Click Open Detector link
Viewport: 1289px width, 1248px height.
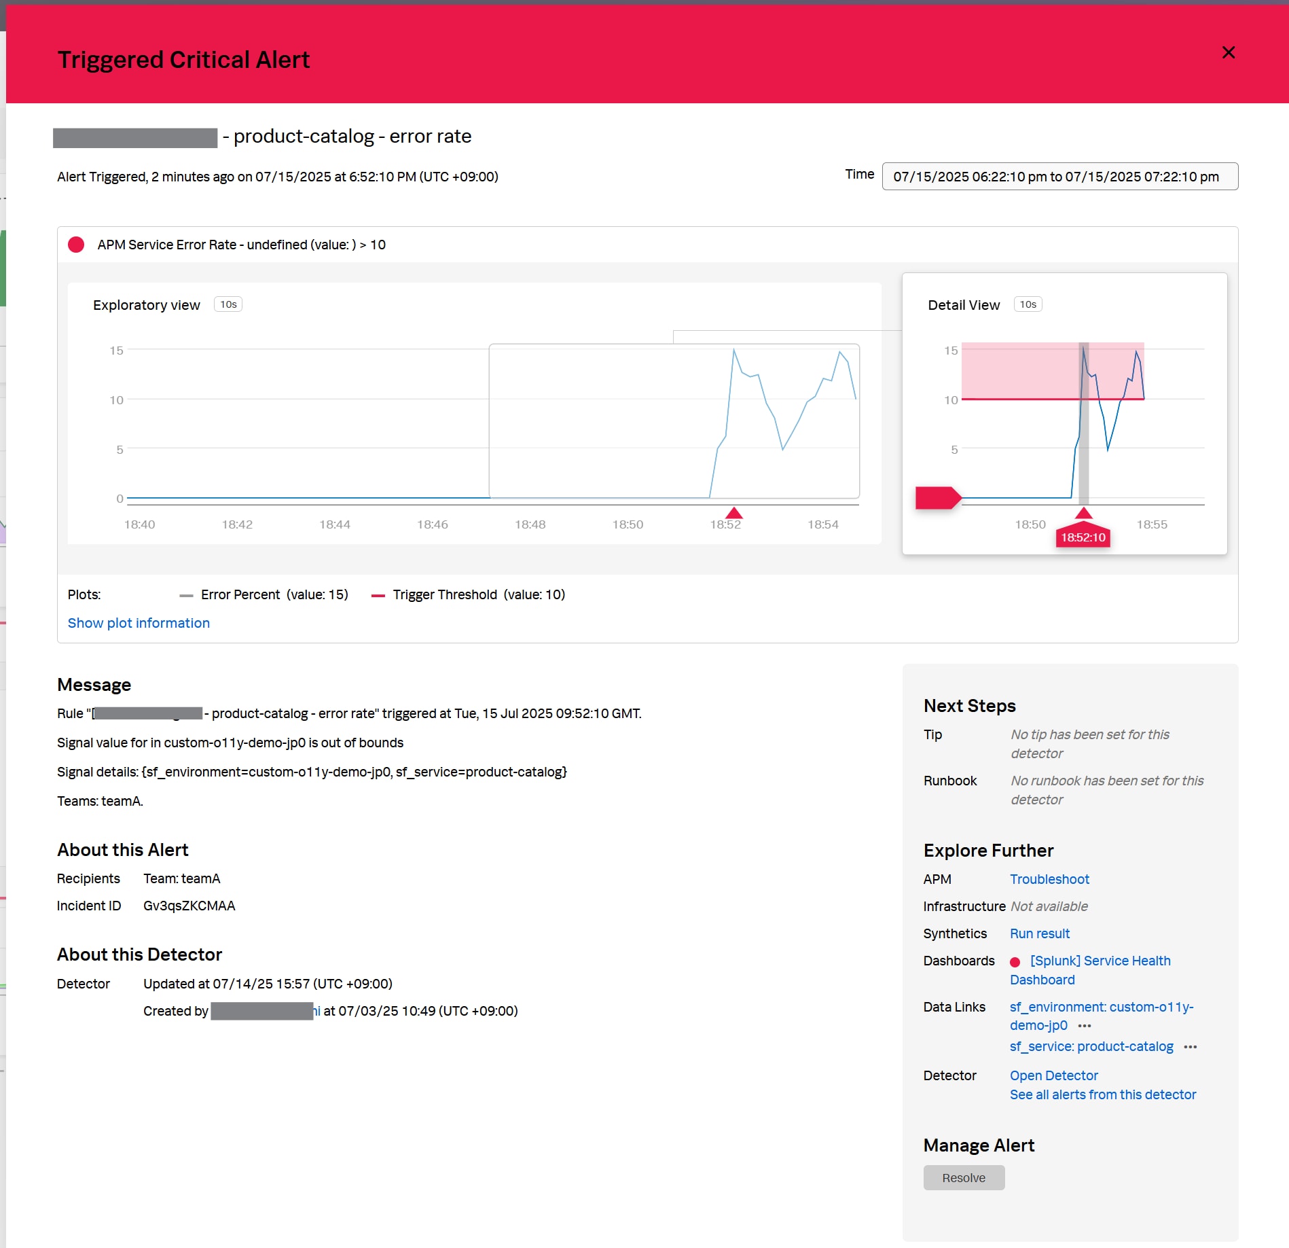coord(1054,1075)
